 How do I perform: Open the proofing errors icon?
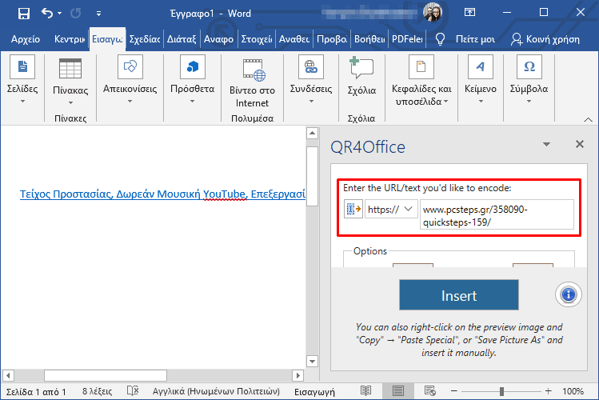pos(133,391)
